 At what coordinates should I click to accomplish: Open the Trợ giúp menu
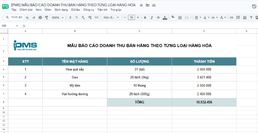[116, 10]
